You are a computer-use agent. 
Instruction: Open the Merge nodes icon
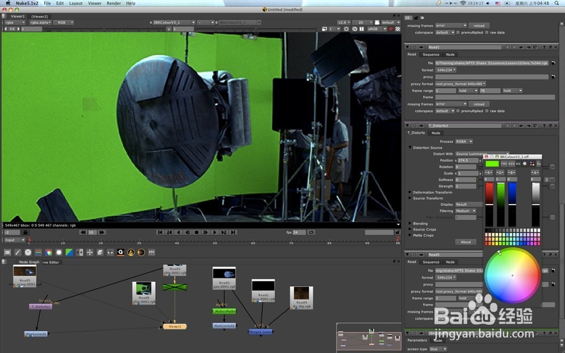coord(80,252)
